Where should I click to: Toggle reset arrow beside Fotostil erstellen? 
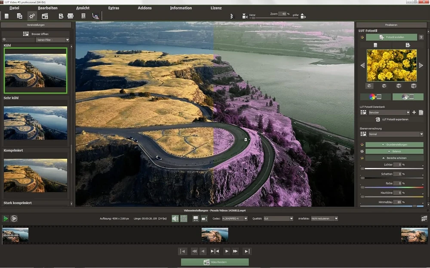pos(362,37)
